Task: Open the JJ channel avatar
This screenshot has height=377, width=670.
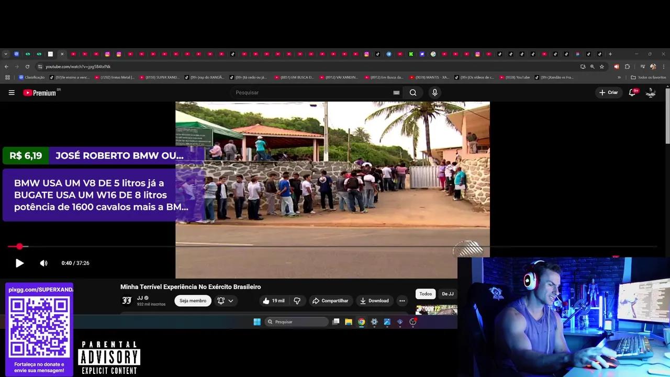Action: click(x=127, y=301)
